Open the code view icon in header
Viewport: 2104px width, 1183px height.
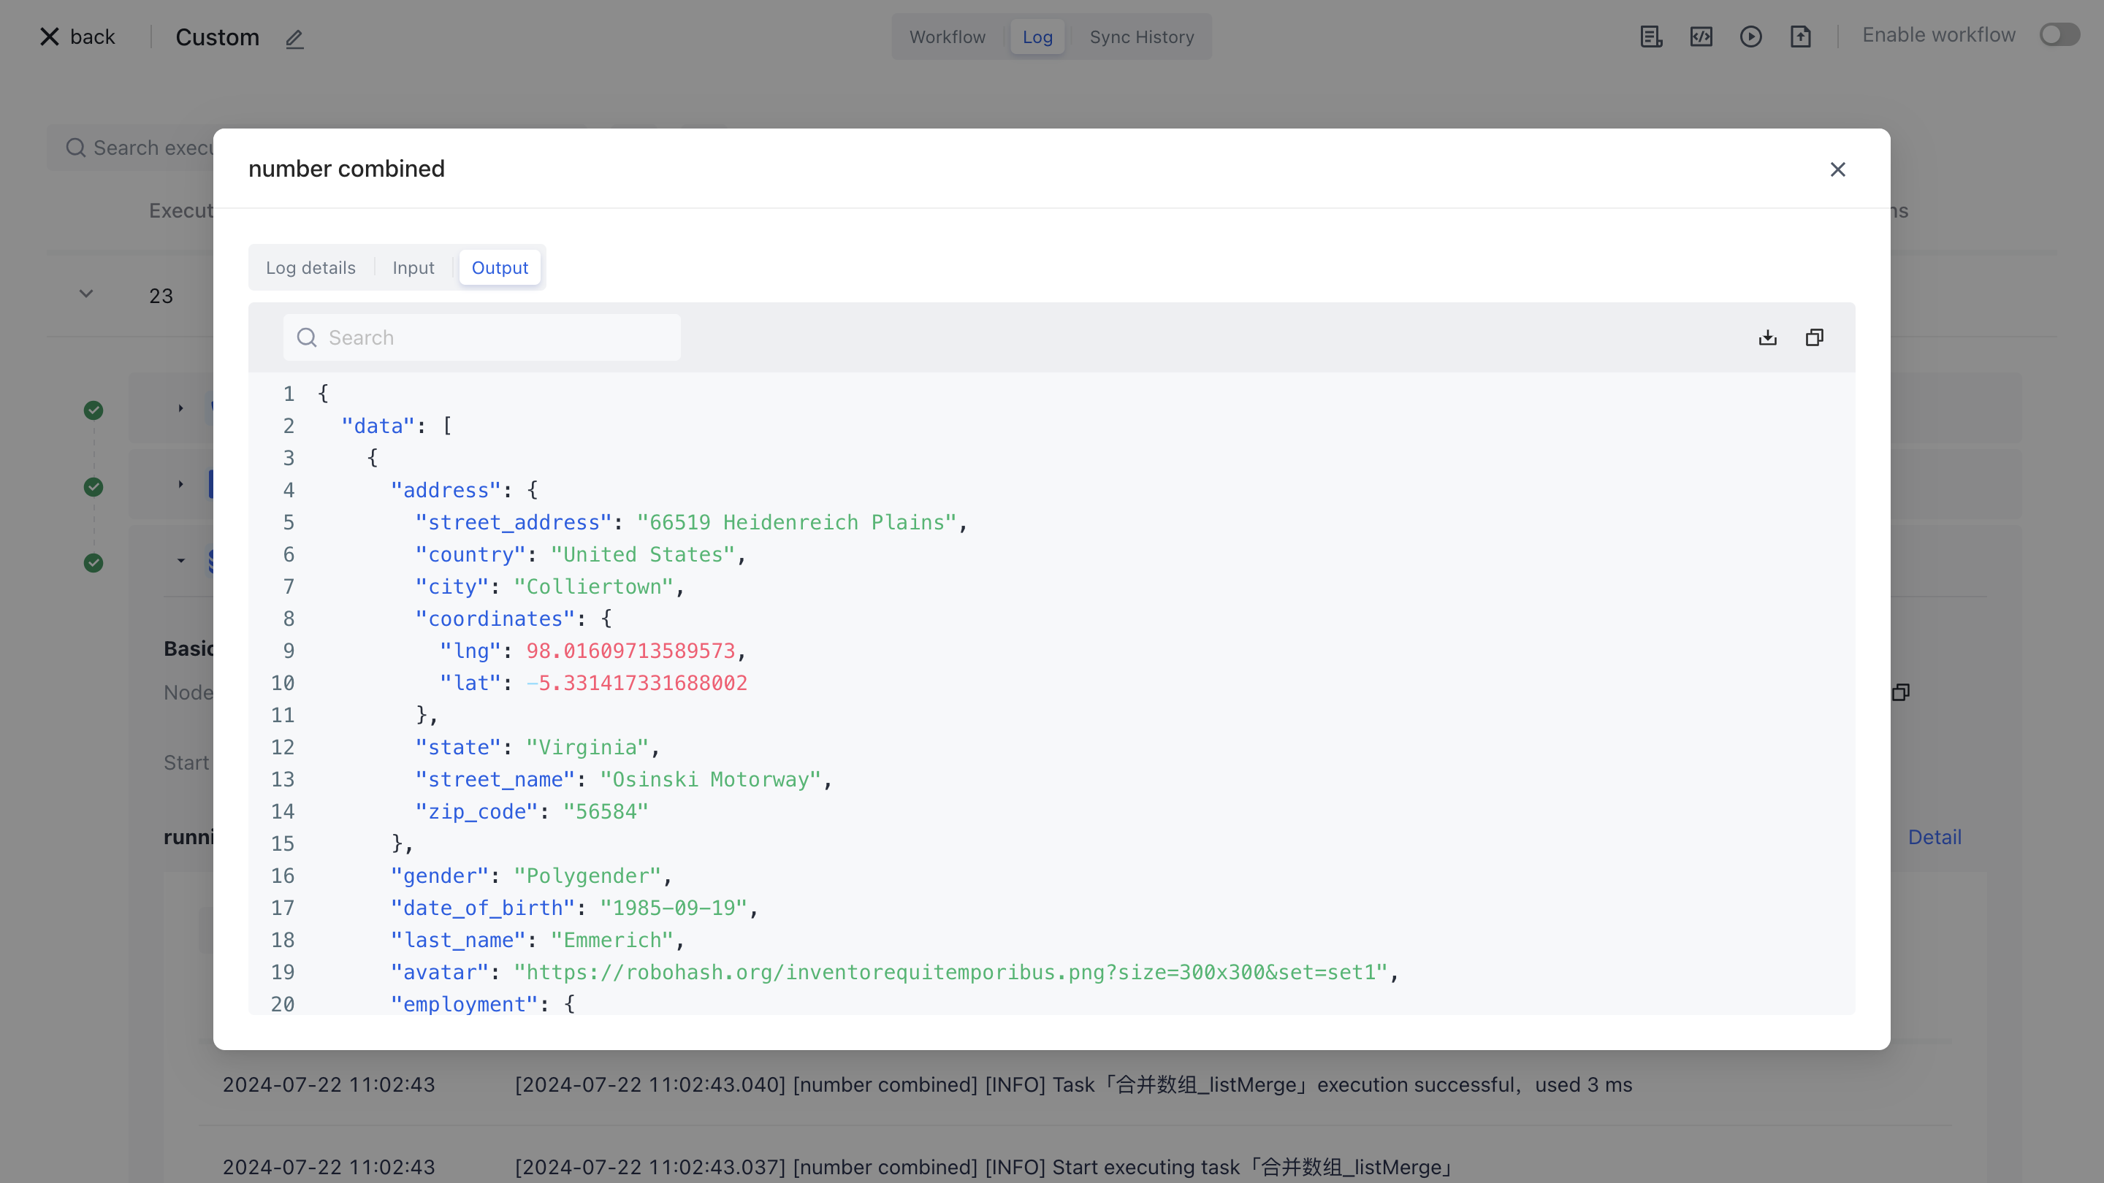[x=1701, y=37]
